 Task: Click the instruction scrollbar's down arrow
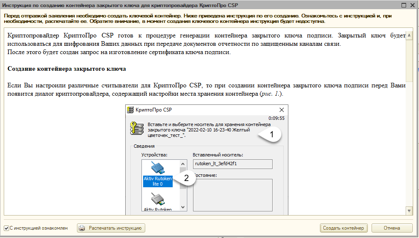coord(409,211)
